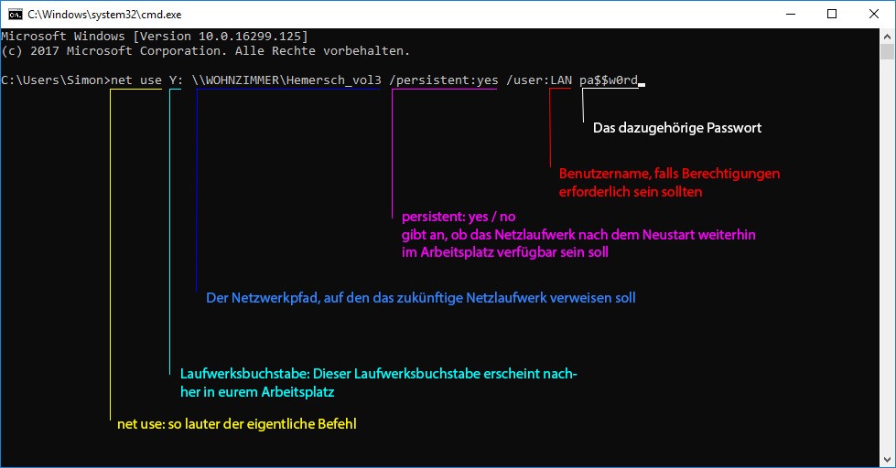The width and height of the screenshot is (896, 468).
Task: Click the scrollbar down arrow
Action: point(887,460)
